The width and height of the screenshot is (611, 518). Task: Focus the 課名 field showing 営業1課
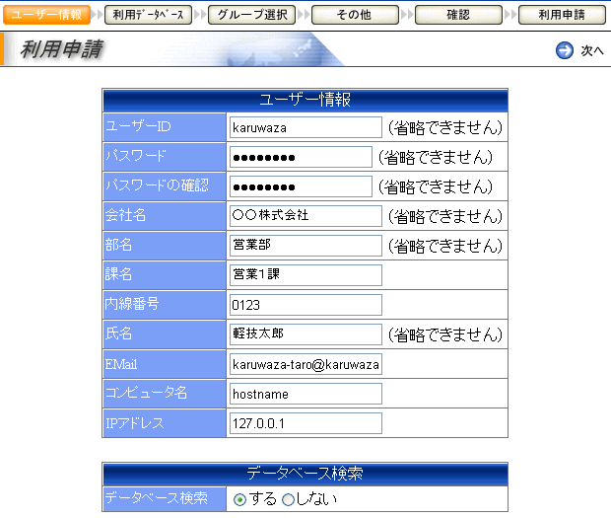[x=305, y=275]
